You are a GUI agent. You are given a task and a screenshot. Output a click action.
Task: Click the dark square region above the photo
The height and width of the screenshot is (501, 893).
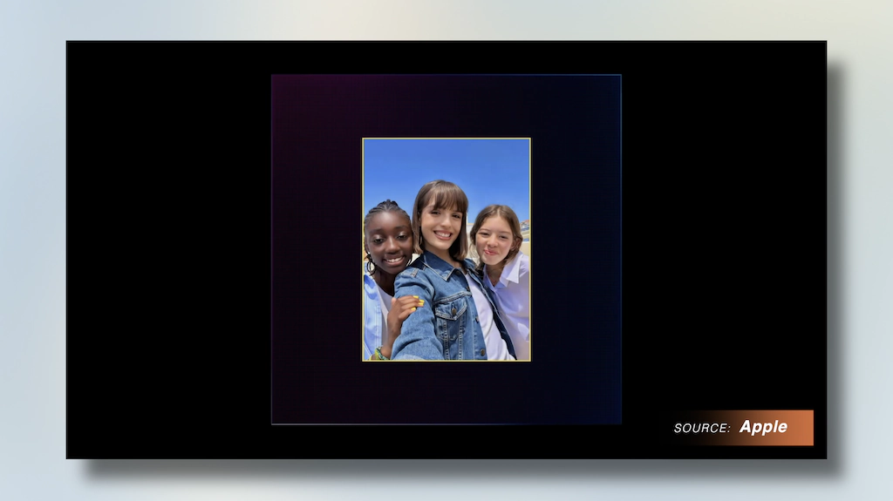coord(446,106)
